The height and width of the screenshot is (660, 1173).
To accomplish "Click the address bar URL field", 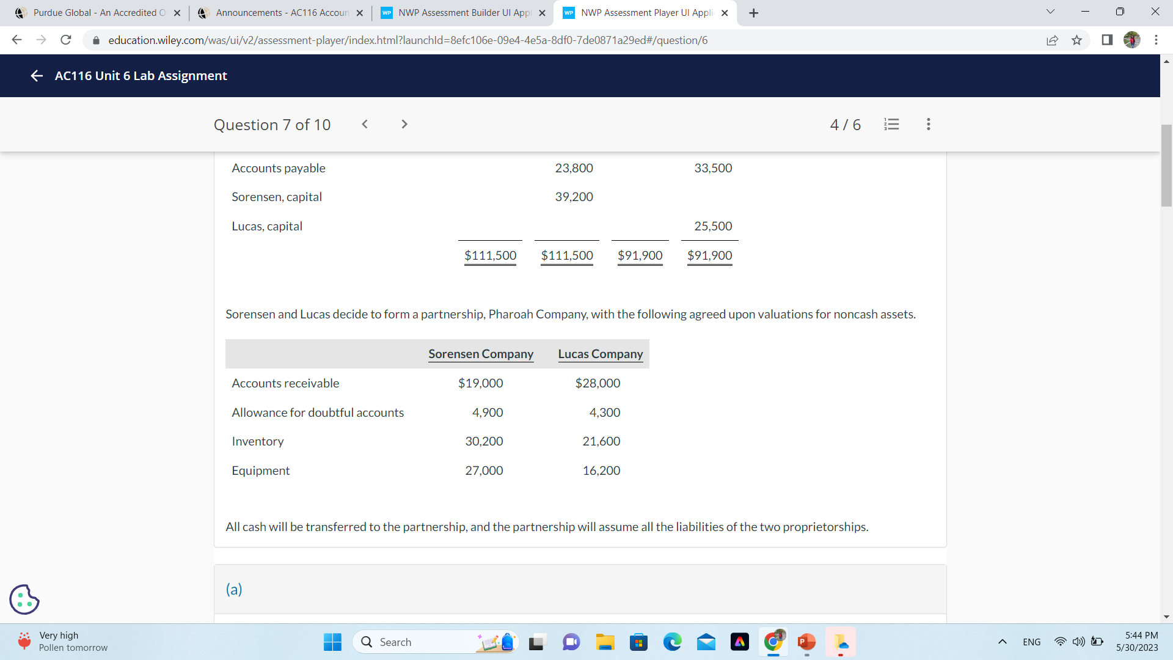I will 408,40.
